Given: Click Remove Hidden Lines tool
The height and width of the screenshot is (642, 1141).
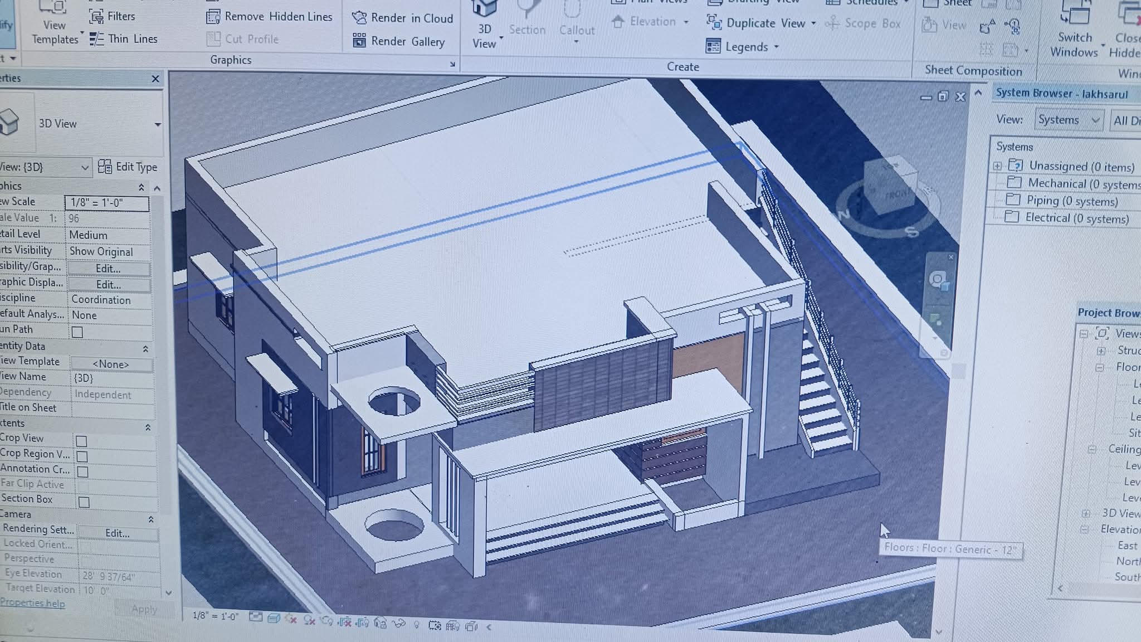Looking at the screenshot, I should [269, 17].
